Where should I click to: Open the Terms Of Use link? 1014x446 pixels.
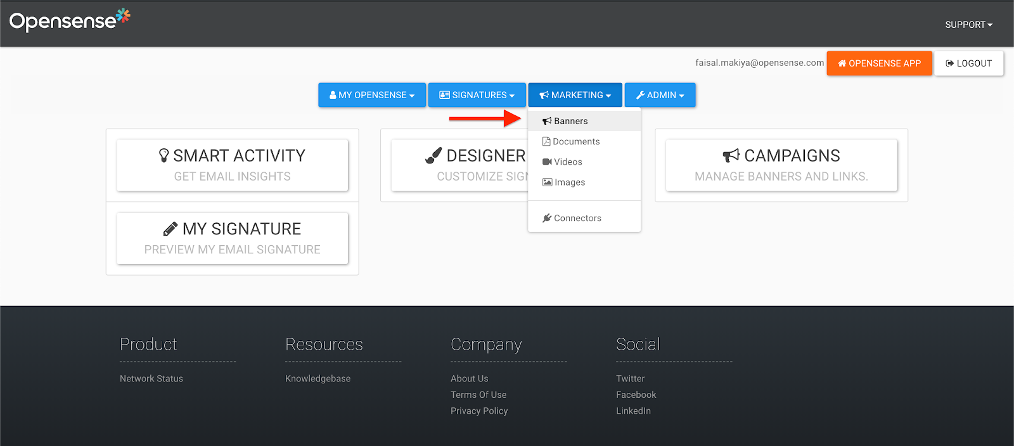tap(478, 395)
